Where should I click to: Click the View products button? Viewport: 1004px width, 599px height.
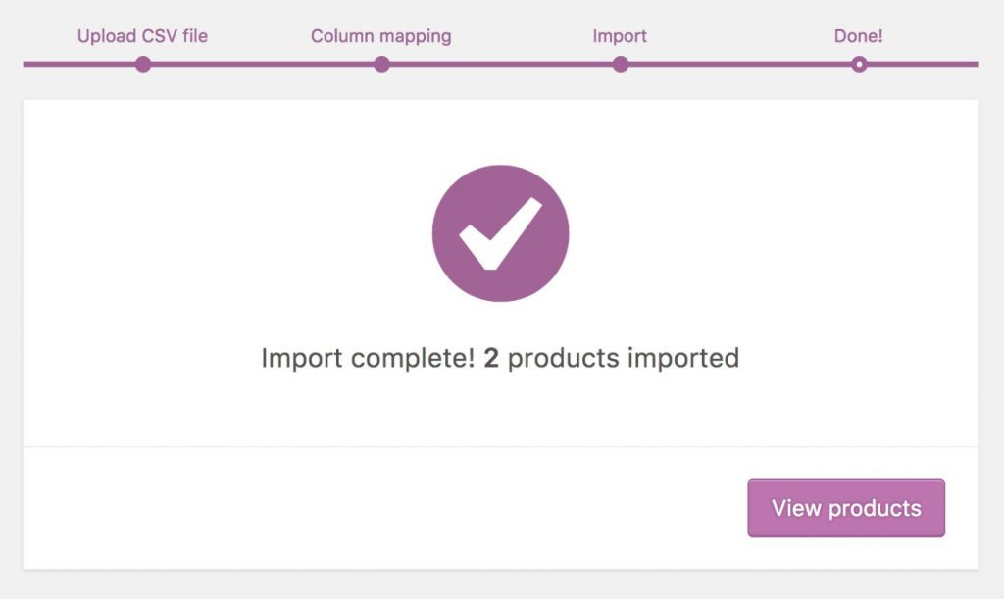pos(845,508)
